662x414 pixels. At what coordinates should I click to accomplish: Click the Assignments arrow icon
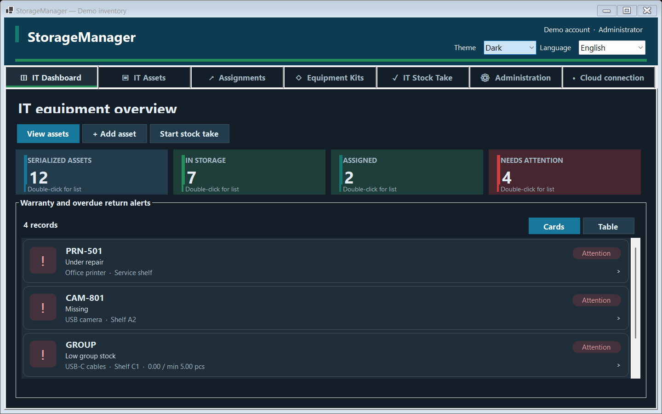tap(211, 78)
